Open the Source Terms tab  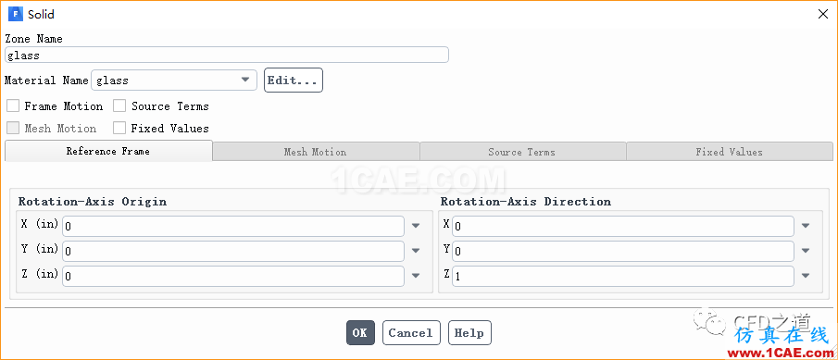pyautogui.click(x=522, y=152)
